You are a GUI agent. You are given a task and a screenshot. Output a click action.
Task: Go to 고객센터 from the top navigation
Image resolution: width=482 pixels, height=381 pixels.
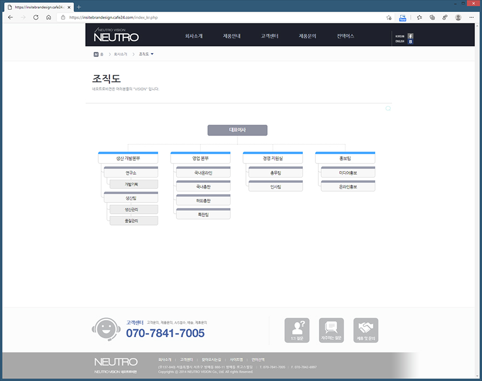pyautogui.click(x=269, y=36)
